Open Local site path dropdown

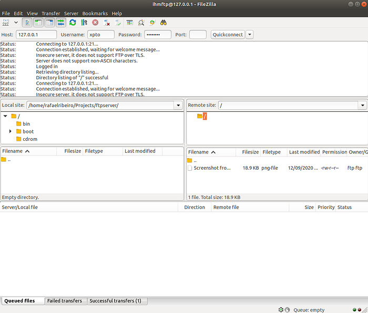[x=178, y=105]
